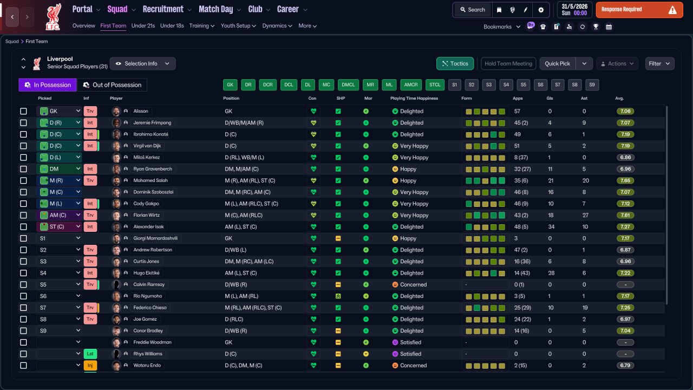This screenshot has width=693, height=390.
Task: Go forward with the right arrow
Action: [28, 17]
